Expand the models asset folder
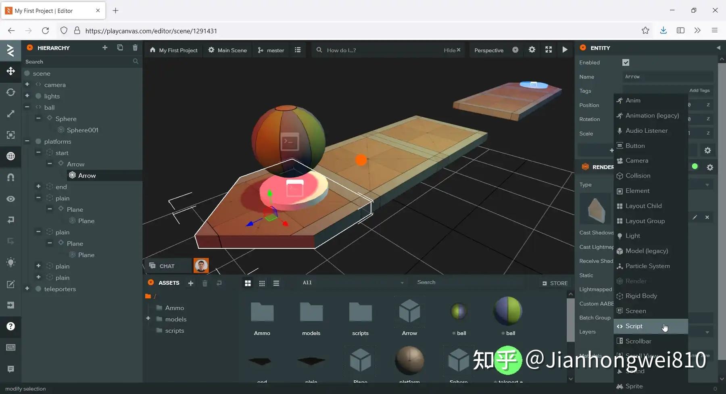This screenshot has height=394, width=726. [x=148, y=319]
